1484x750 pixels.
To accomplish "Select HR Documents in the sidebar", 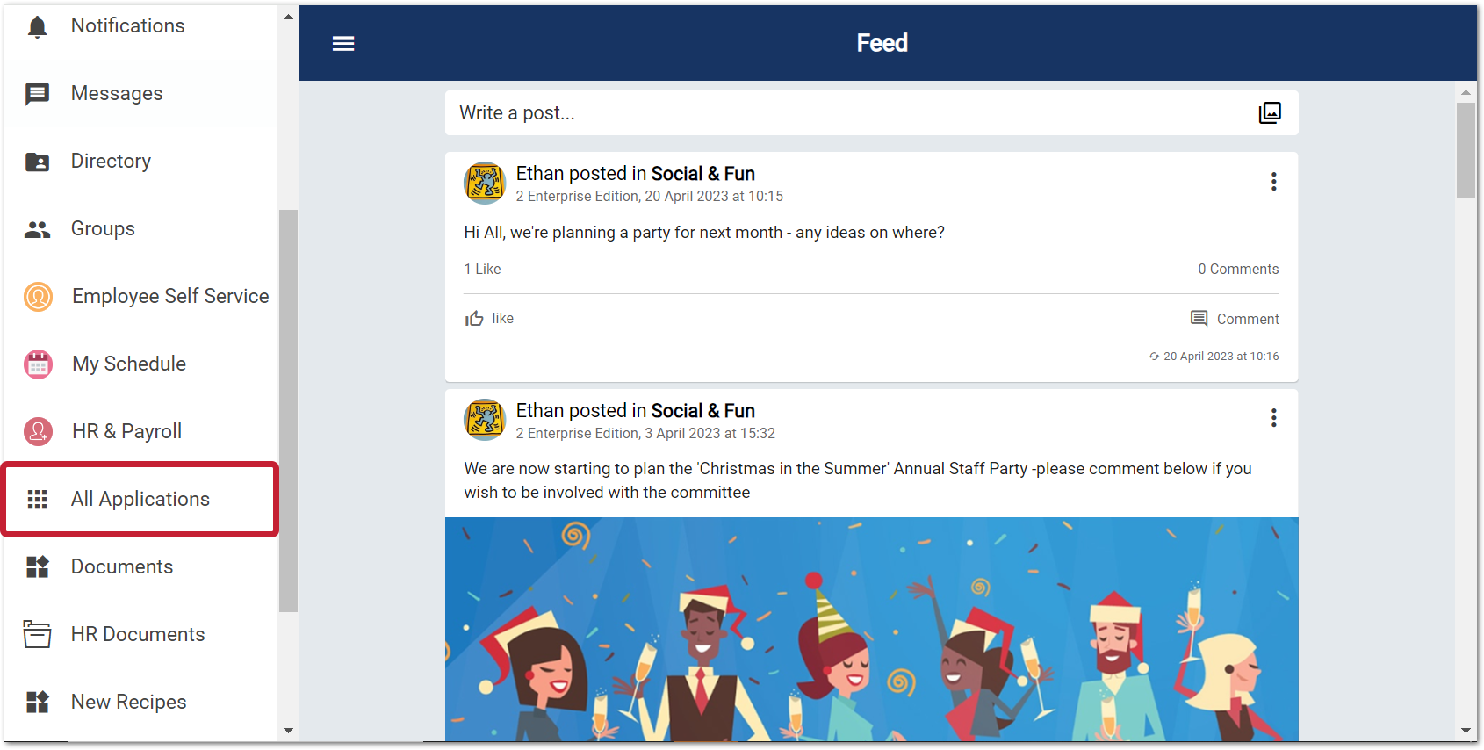I will tap(137, 634).
